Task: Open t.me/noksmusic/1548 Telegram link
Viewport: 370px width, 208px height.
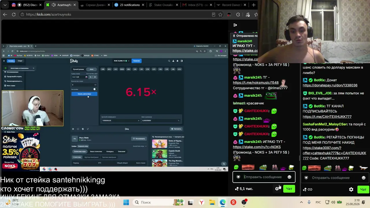Action: tap(256, 83)
